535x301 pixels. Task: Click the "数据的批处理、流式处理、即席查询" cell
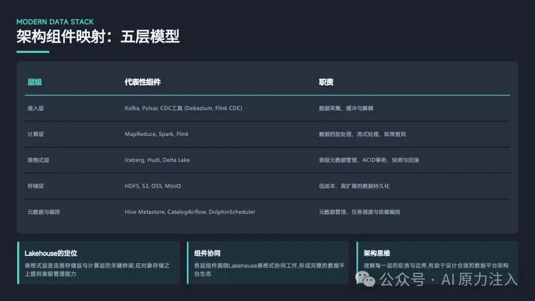click(363, 134)
